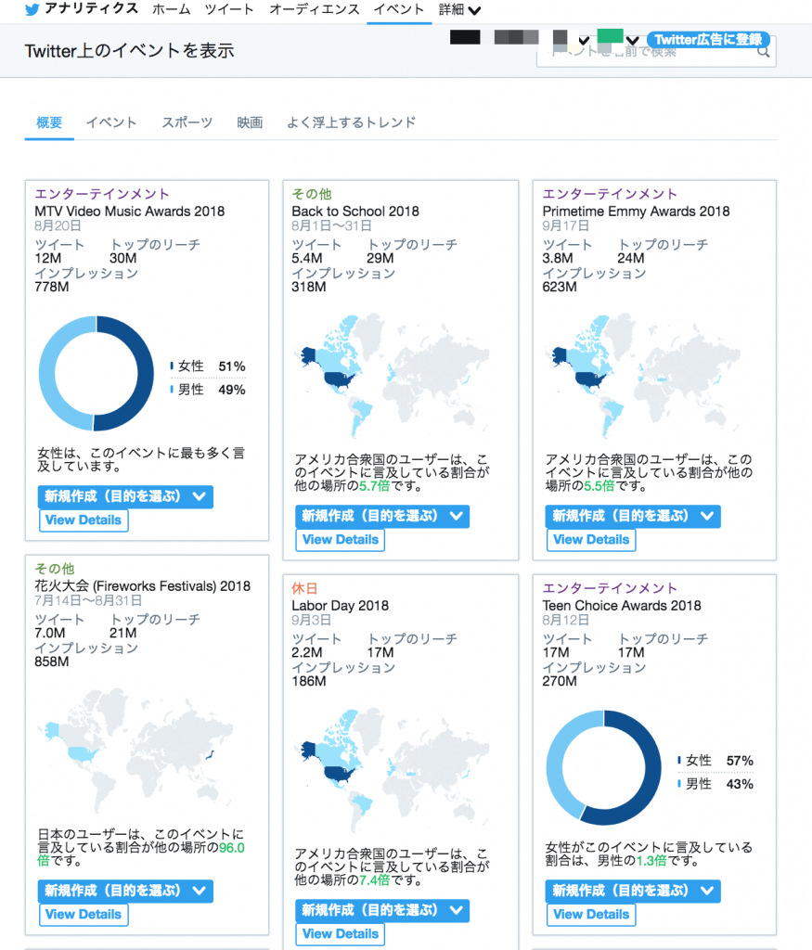
Task: Switch to the よく浮上するトレンド tab
Action: [352, 123]
